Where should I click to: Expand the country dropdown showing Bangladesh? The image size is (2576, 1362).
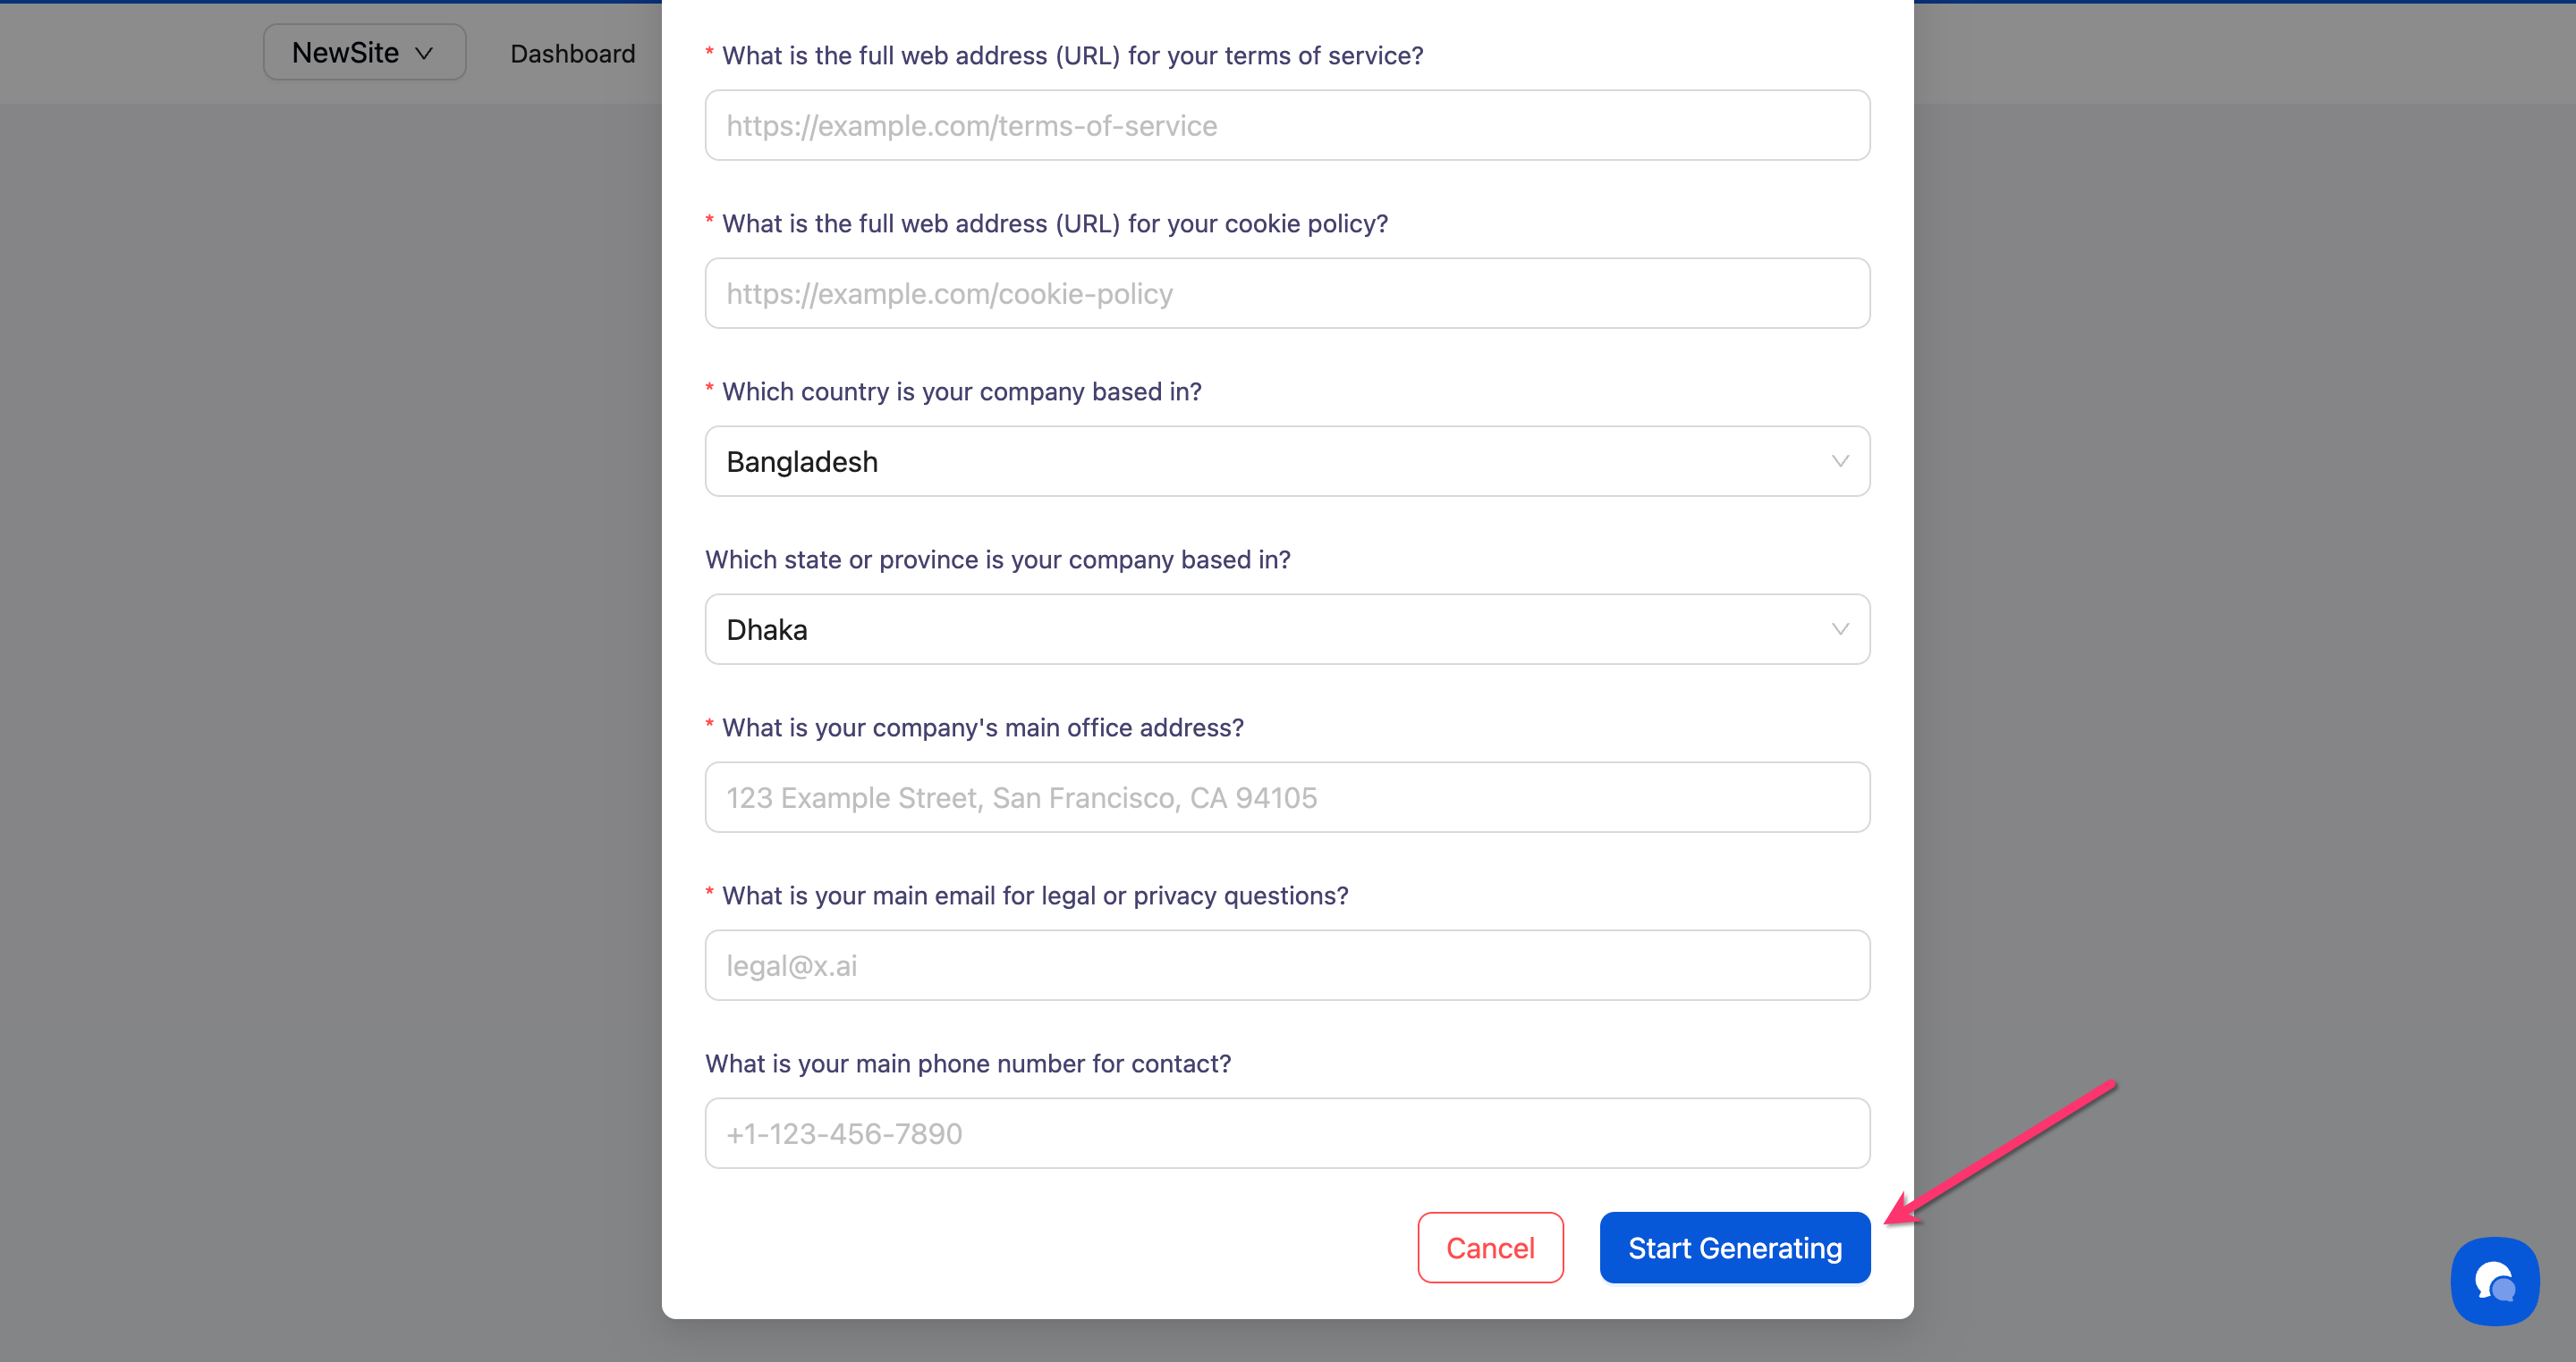tap(1286, 460)
